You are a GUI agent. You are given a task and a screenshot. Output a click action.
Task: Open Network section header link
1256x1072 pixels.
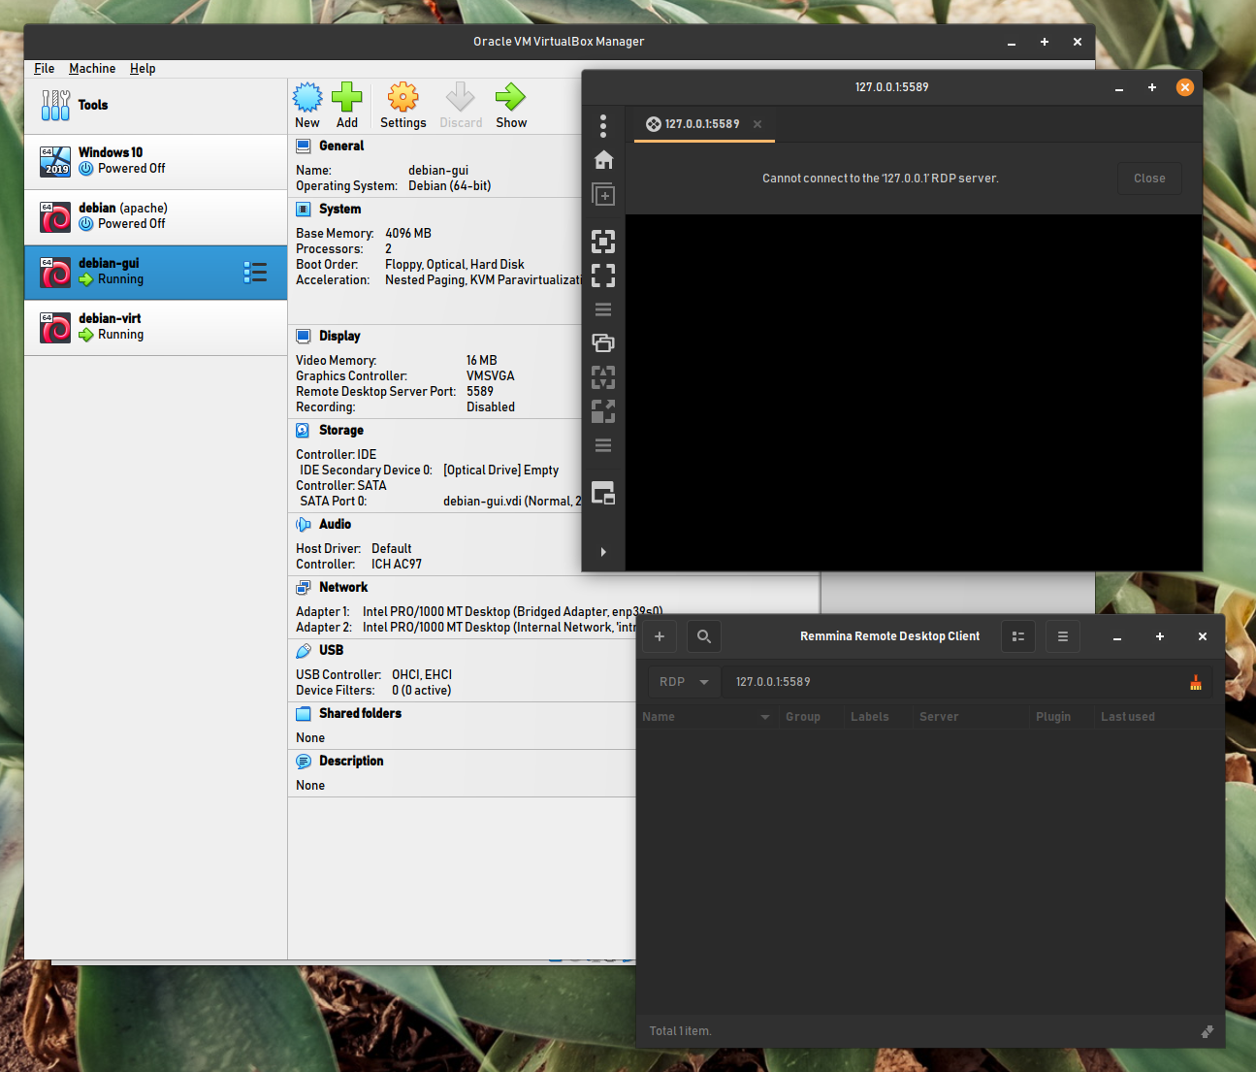click(x=343, y=588)
